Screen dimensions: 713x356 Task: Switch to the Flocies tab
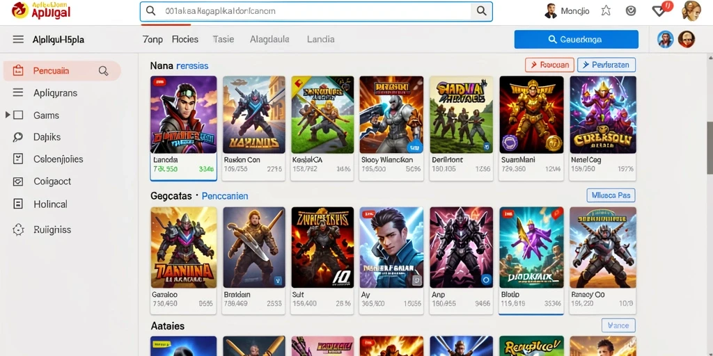point(185,40)
